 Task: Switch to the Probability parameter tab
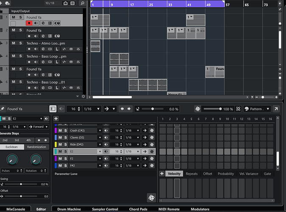click(x=226, y=174)
